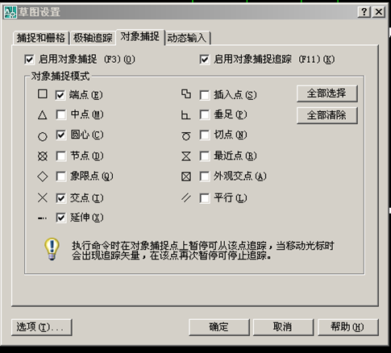
Task: Toggle 启用对象捕捉追踪 (F11) checkbox
Action: [x=205, y=60]
